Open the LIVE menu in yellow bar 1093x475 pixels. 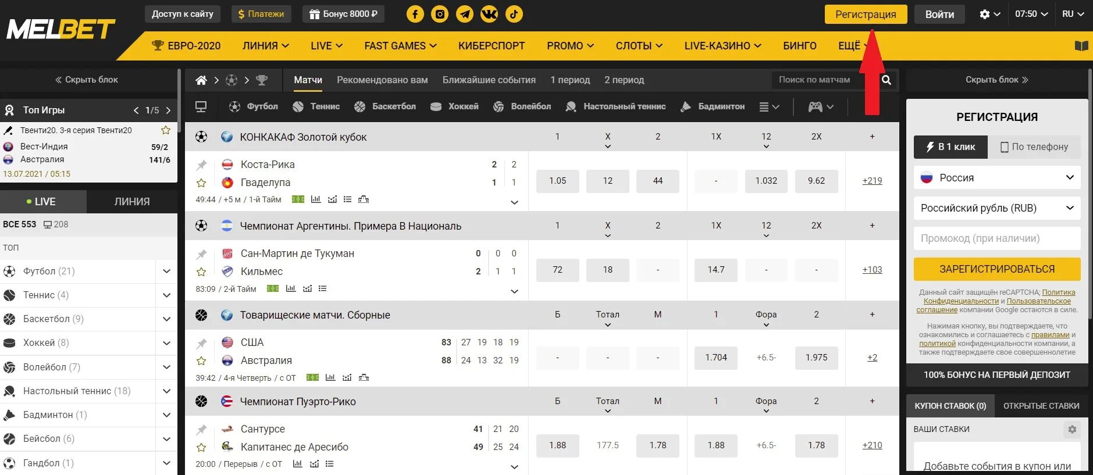point(326,46)
